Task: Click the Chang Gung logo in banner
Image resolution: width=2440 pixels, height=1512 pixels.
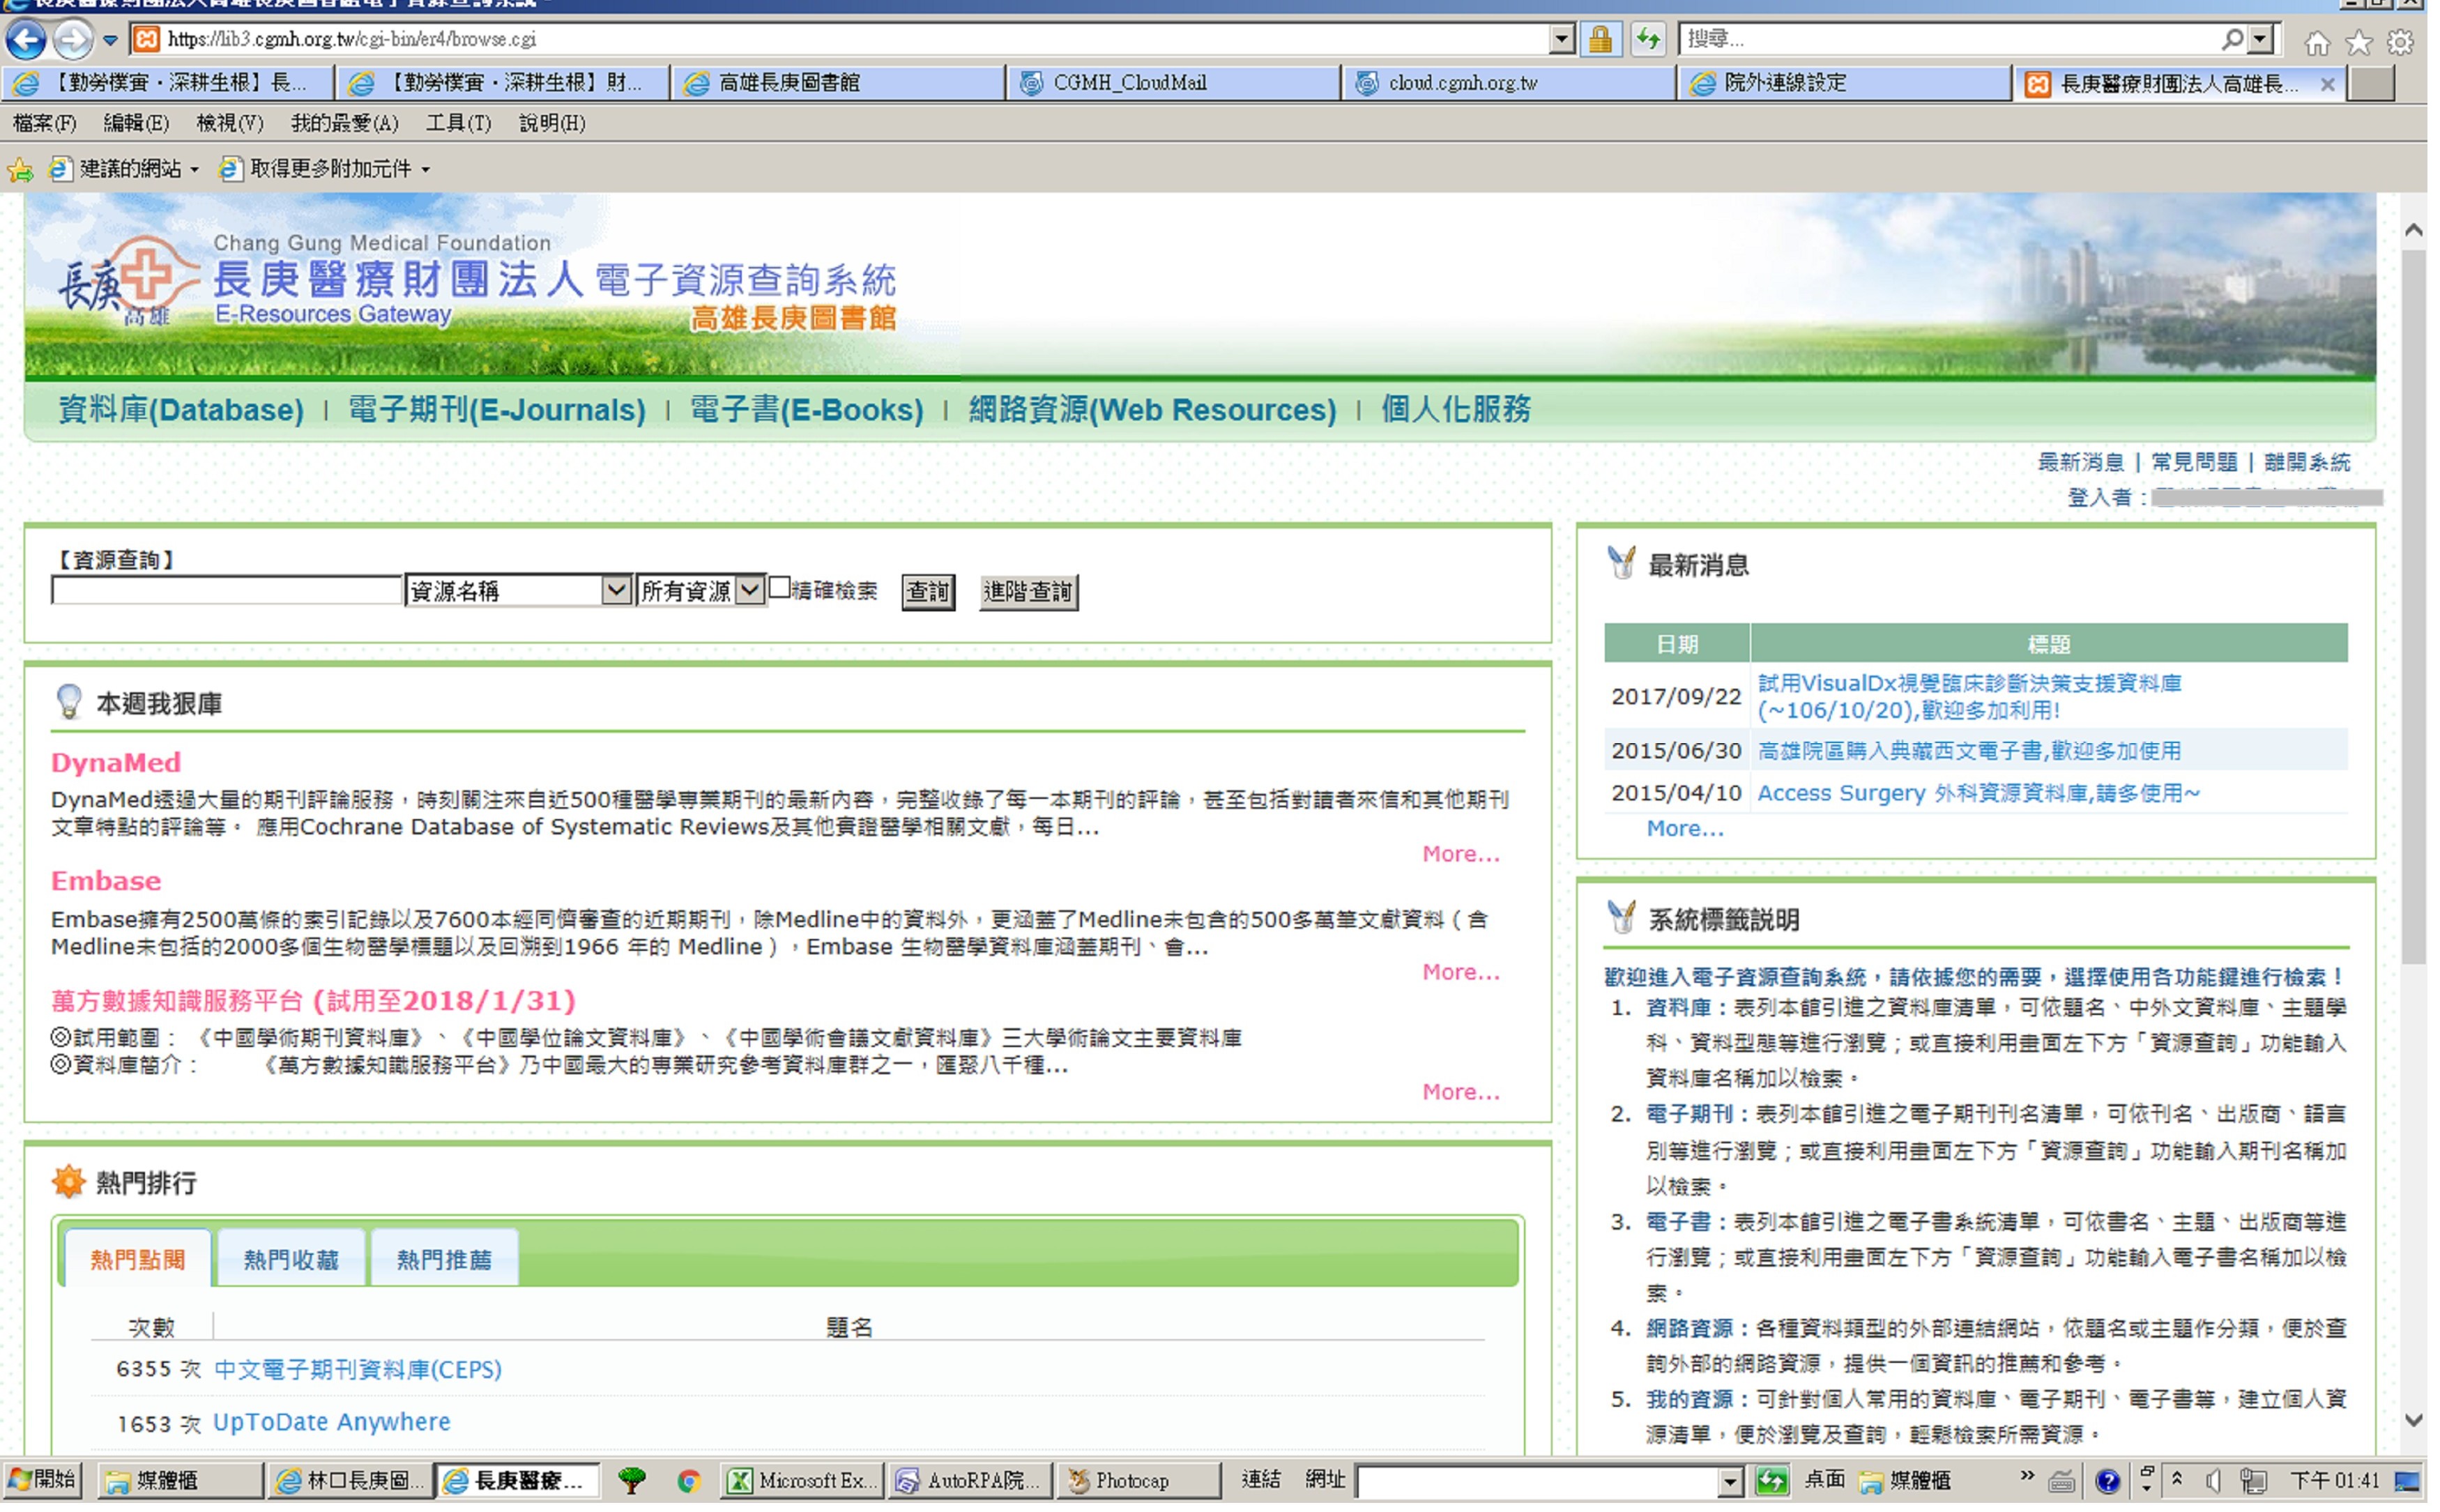Action: coord(128,282)
